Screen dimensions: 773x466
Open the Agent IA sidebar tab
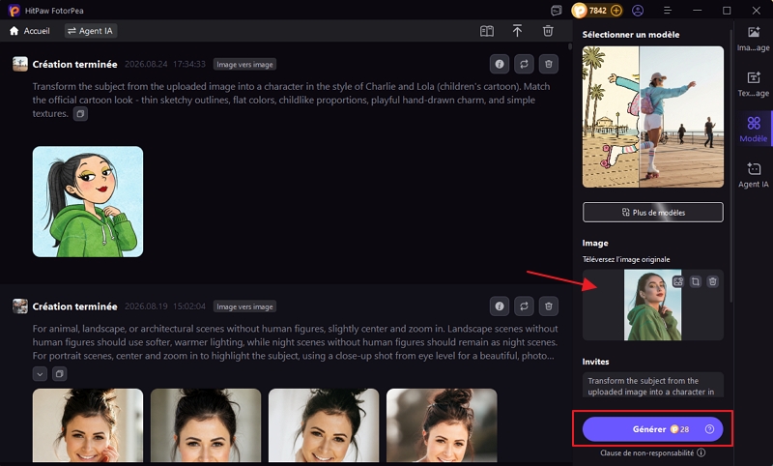pos(754,175)
